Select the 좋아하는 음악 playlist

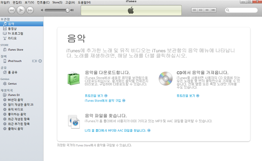click(x=22, y=114)
